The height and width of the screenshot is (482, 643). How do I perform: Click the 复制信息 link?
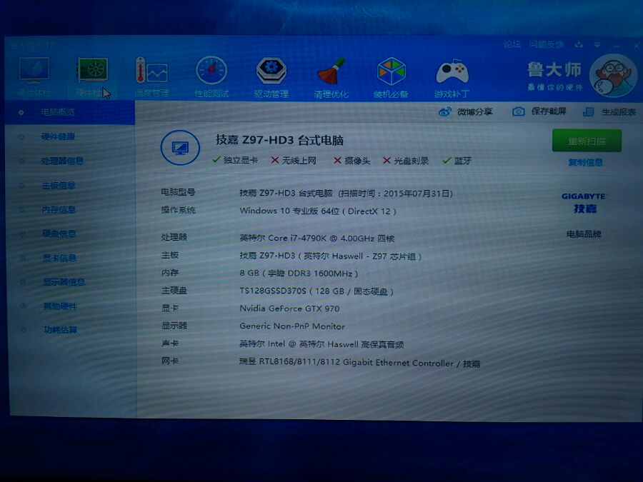point(586,162)
